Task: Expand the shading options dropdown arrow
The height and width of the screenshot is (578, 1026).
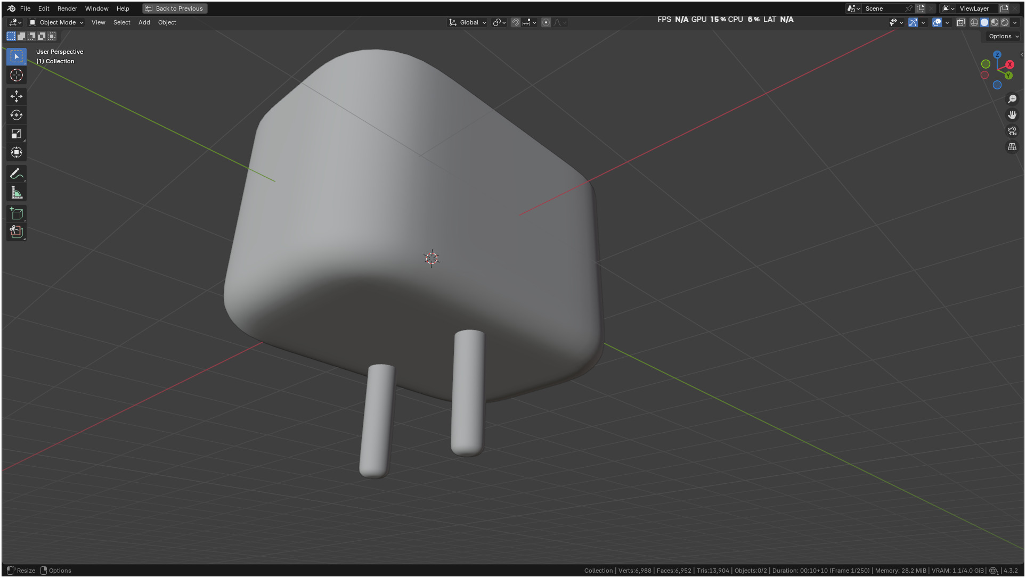Action: click(1015, 22)
